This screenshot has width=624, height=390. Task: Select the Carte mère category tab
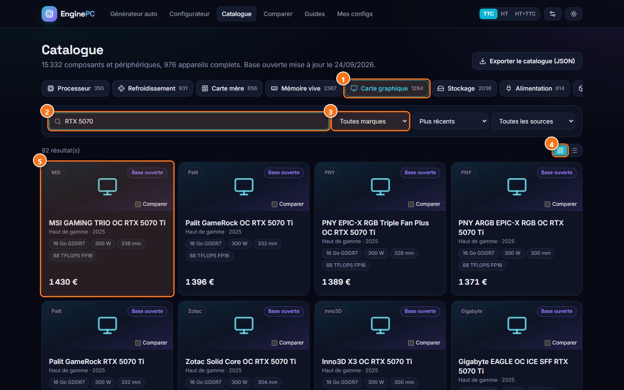pos(229,88)
